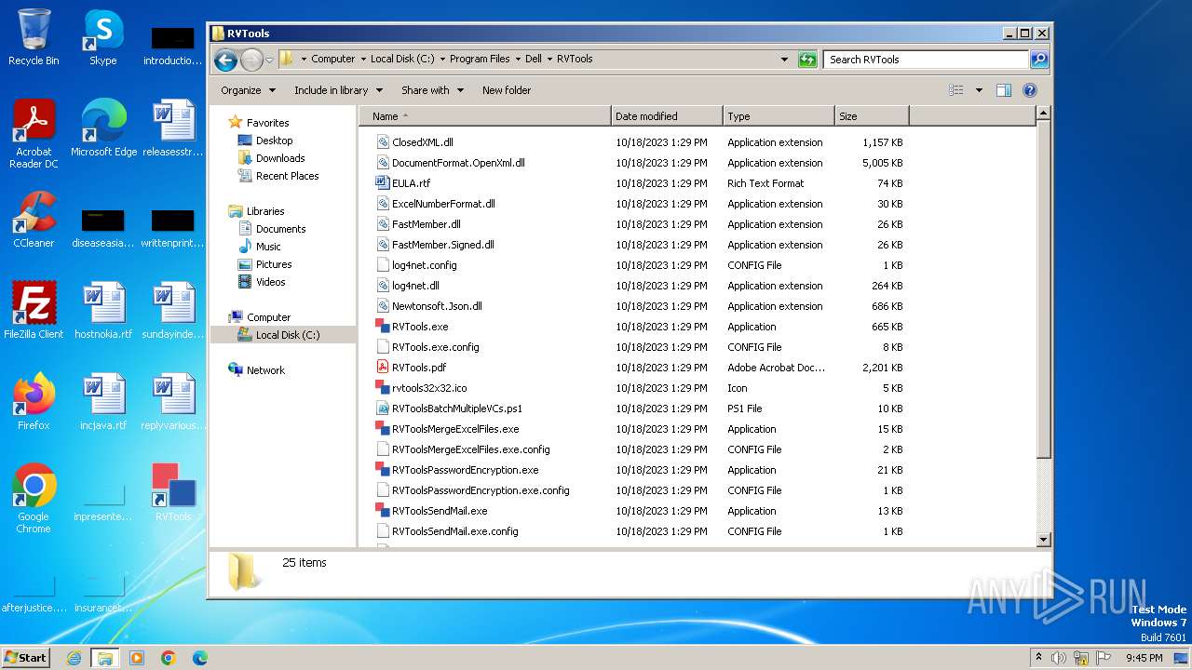Select ClosedXML.dll file
The width and height of the screenshot is (1192, 670).
[423, 142]
